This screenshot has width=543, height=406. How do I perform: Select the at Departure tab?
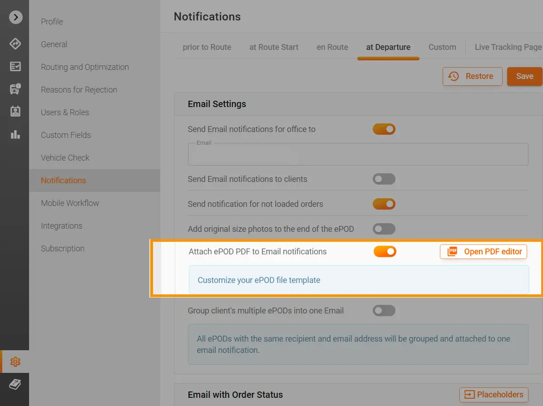click(x=388, y=47)
